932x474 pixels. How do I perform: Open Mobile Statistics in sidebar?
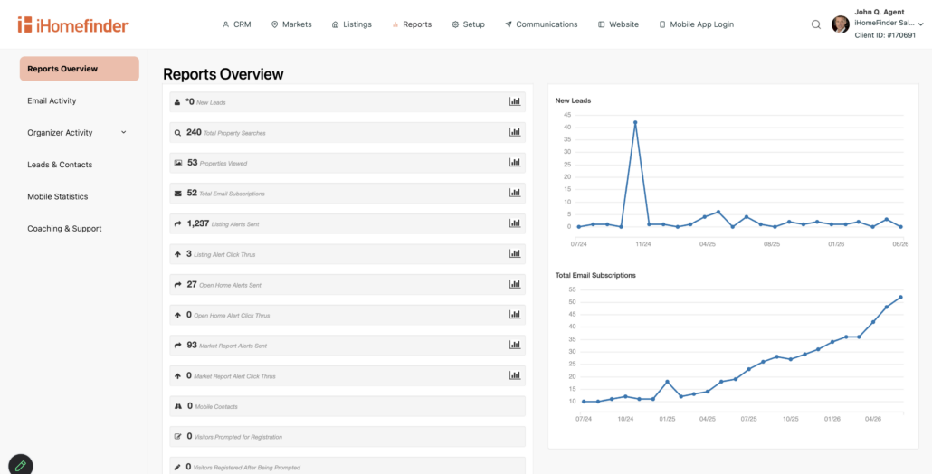point(58,196)
